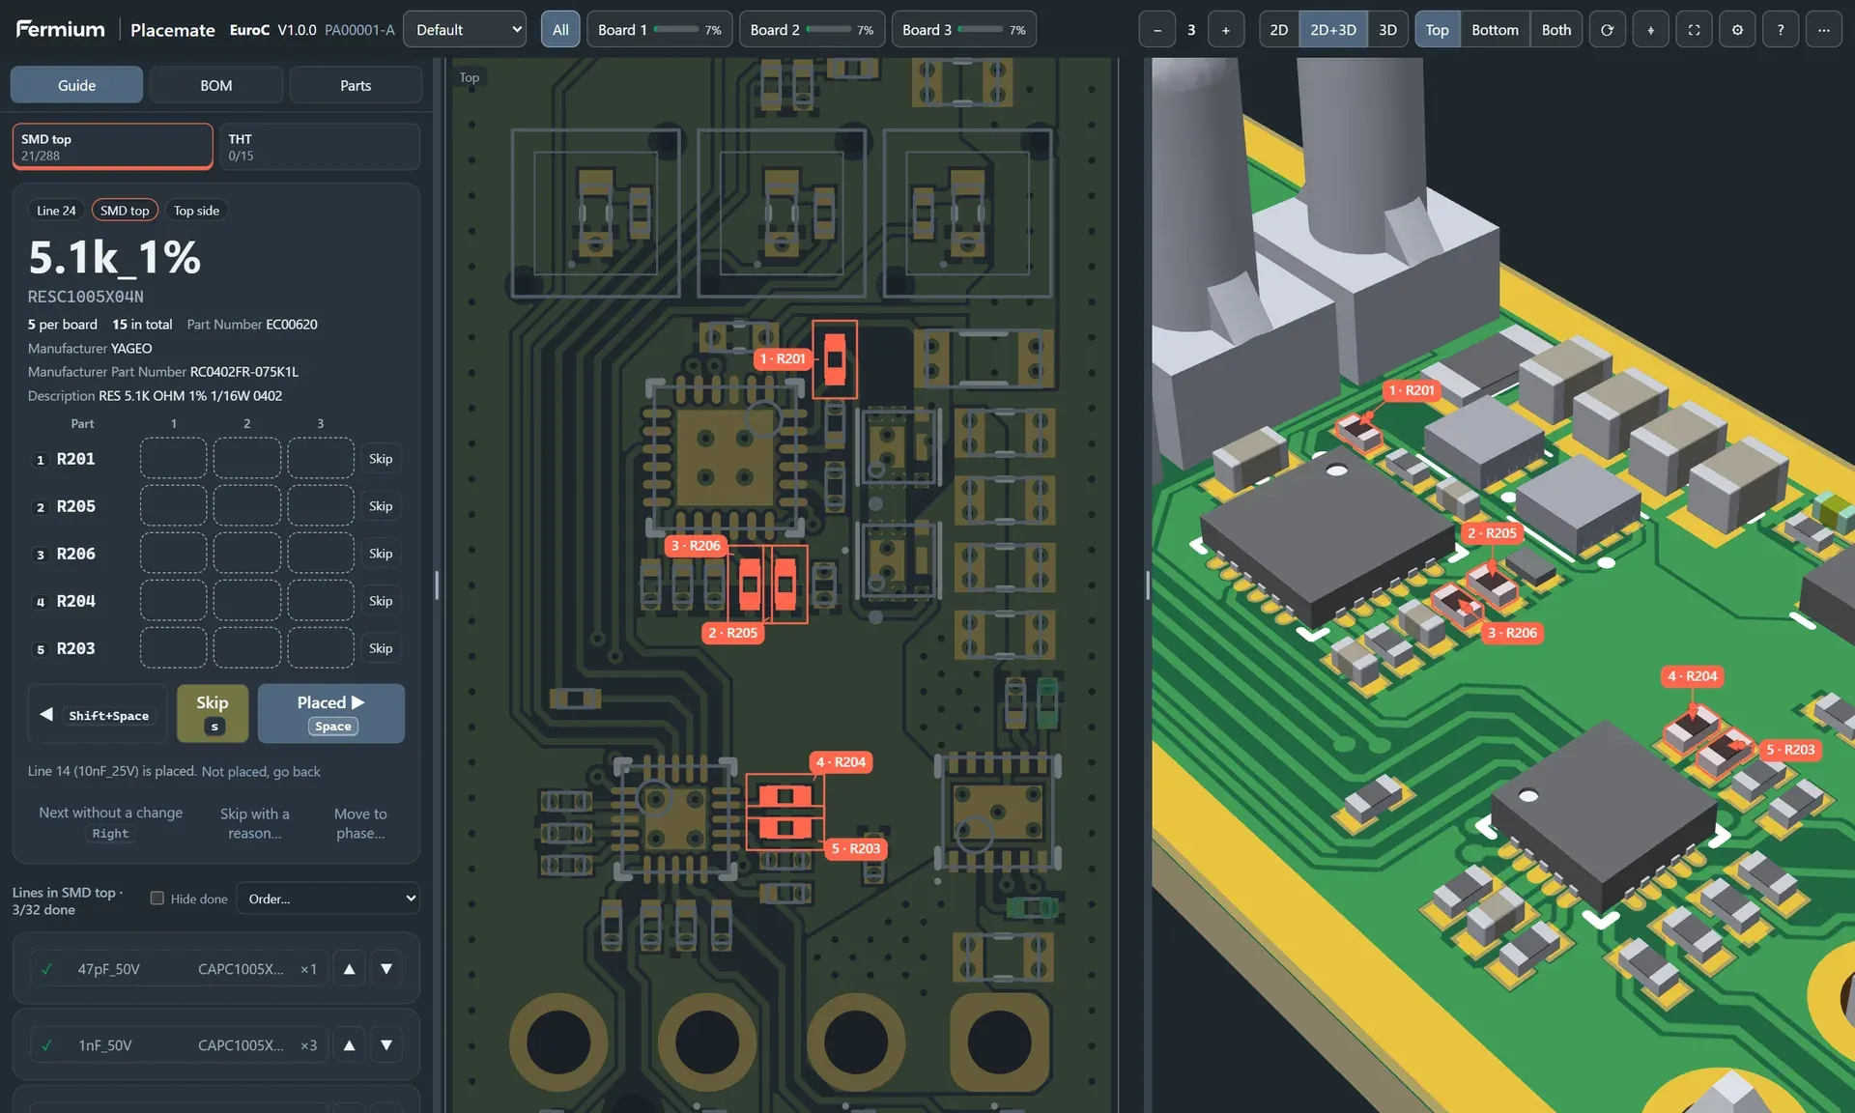1855x1113 pixels.
Task: Switch to 2D only view mode
Action: tap(1278, 30)
